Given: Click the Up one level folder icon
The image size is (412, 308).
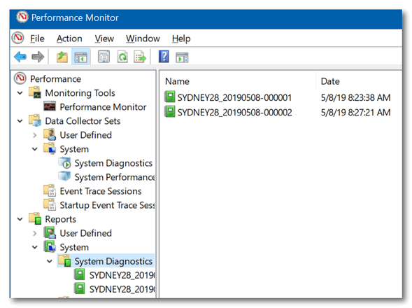Looking at the screenshot, I should click(x=62, y=57).
